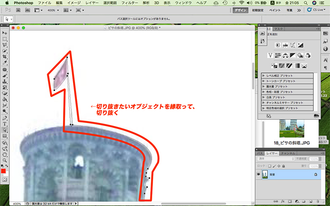Image resolution: width=330 pixels, height=206 pixels.
Task: Toggle Quick Mask mode
Action: 5,180
